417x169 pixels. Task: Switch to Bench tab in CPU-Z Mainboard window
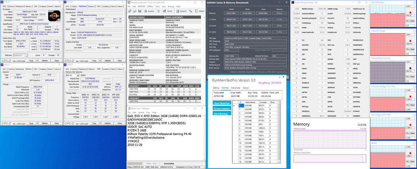113,6
